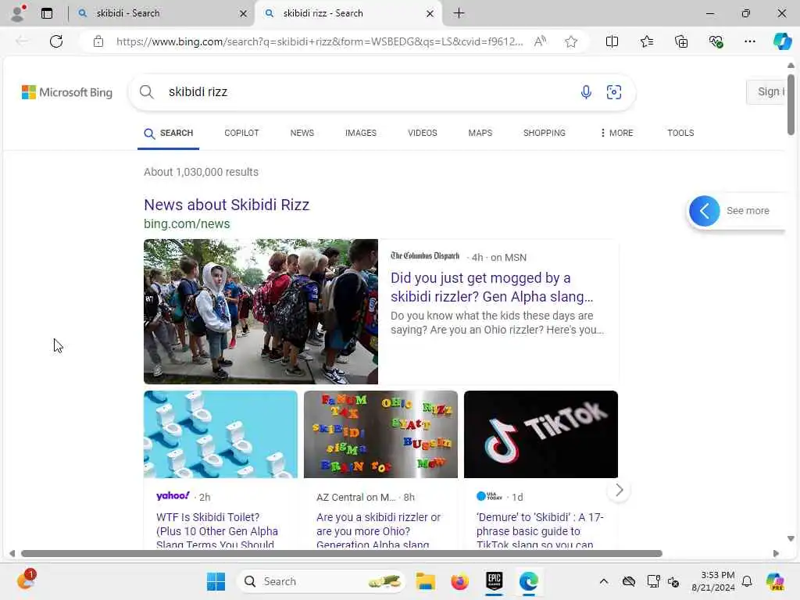Close the 'skibidi rizz - Search' tab
Screen dimensions: 800x600
(x=430, y=13)
